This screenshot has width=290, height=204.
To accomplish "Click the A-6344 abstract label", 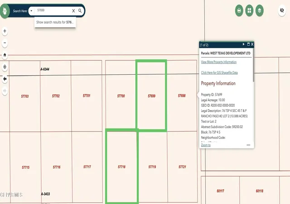I will (x=45, y=69).
